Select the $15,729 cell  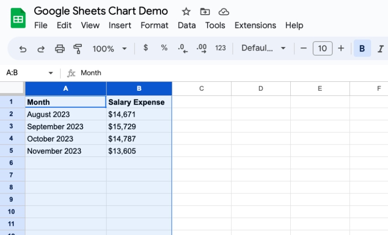tap(139, 126)
